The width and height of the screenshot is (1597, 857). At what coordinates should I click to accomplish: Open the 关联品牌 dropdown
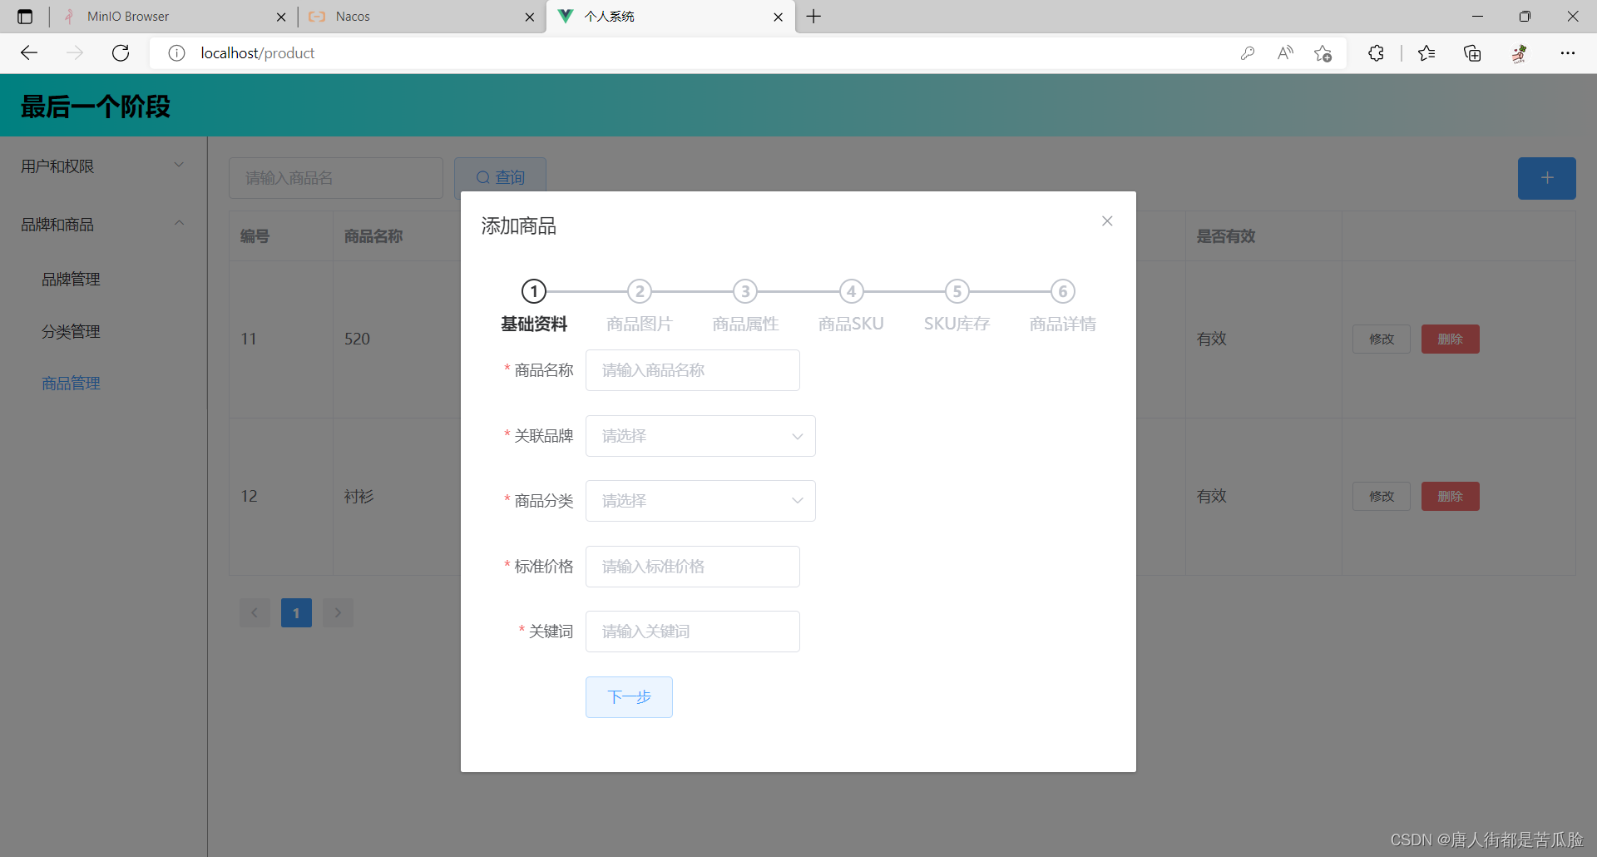(700, 436)
